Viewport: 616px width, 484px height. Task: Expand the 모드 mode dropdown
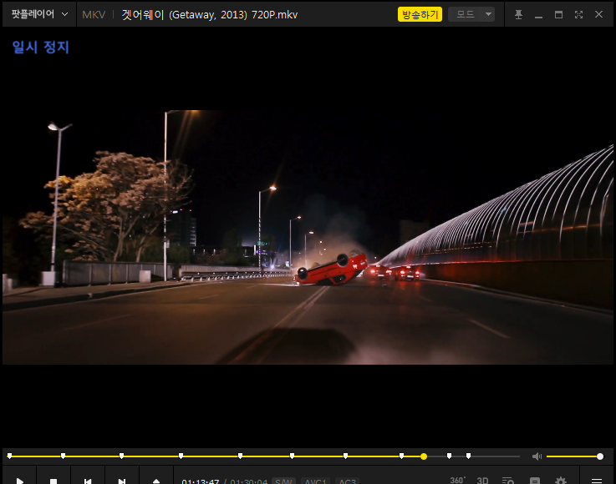point(471,14)
